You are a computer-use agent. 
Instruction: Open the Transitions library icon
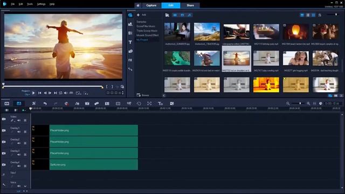[130, 33]
